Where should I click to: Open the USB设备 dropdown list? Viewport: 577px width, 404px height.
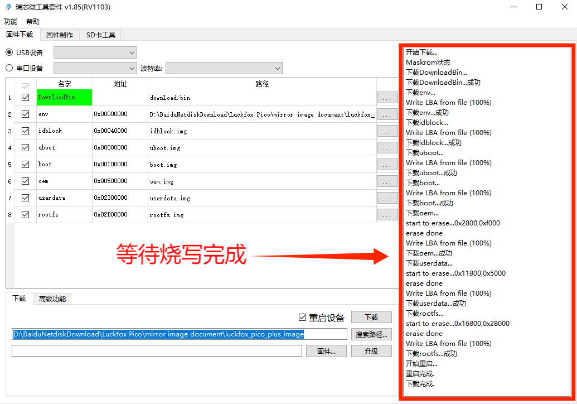coord(95,52)
